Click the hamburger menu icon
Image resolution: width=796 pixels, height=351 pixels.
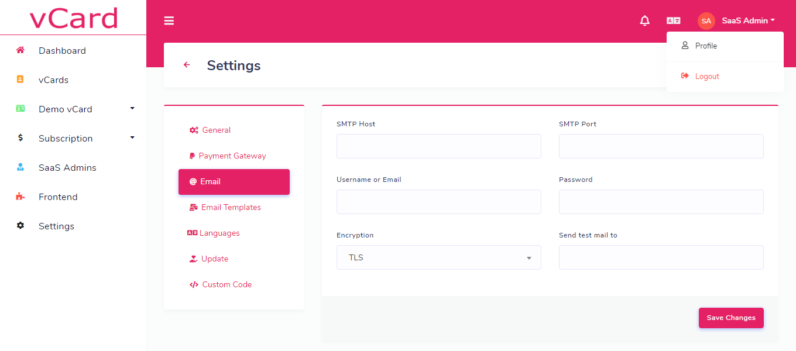(x=169, y=21)
